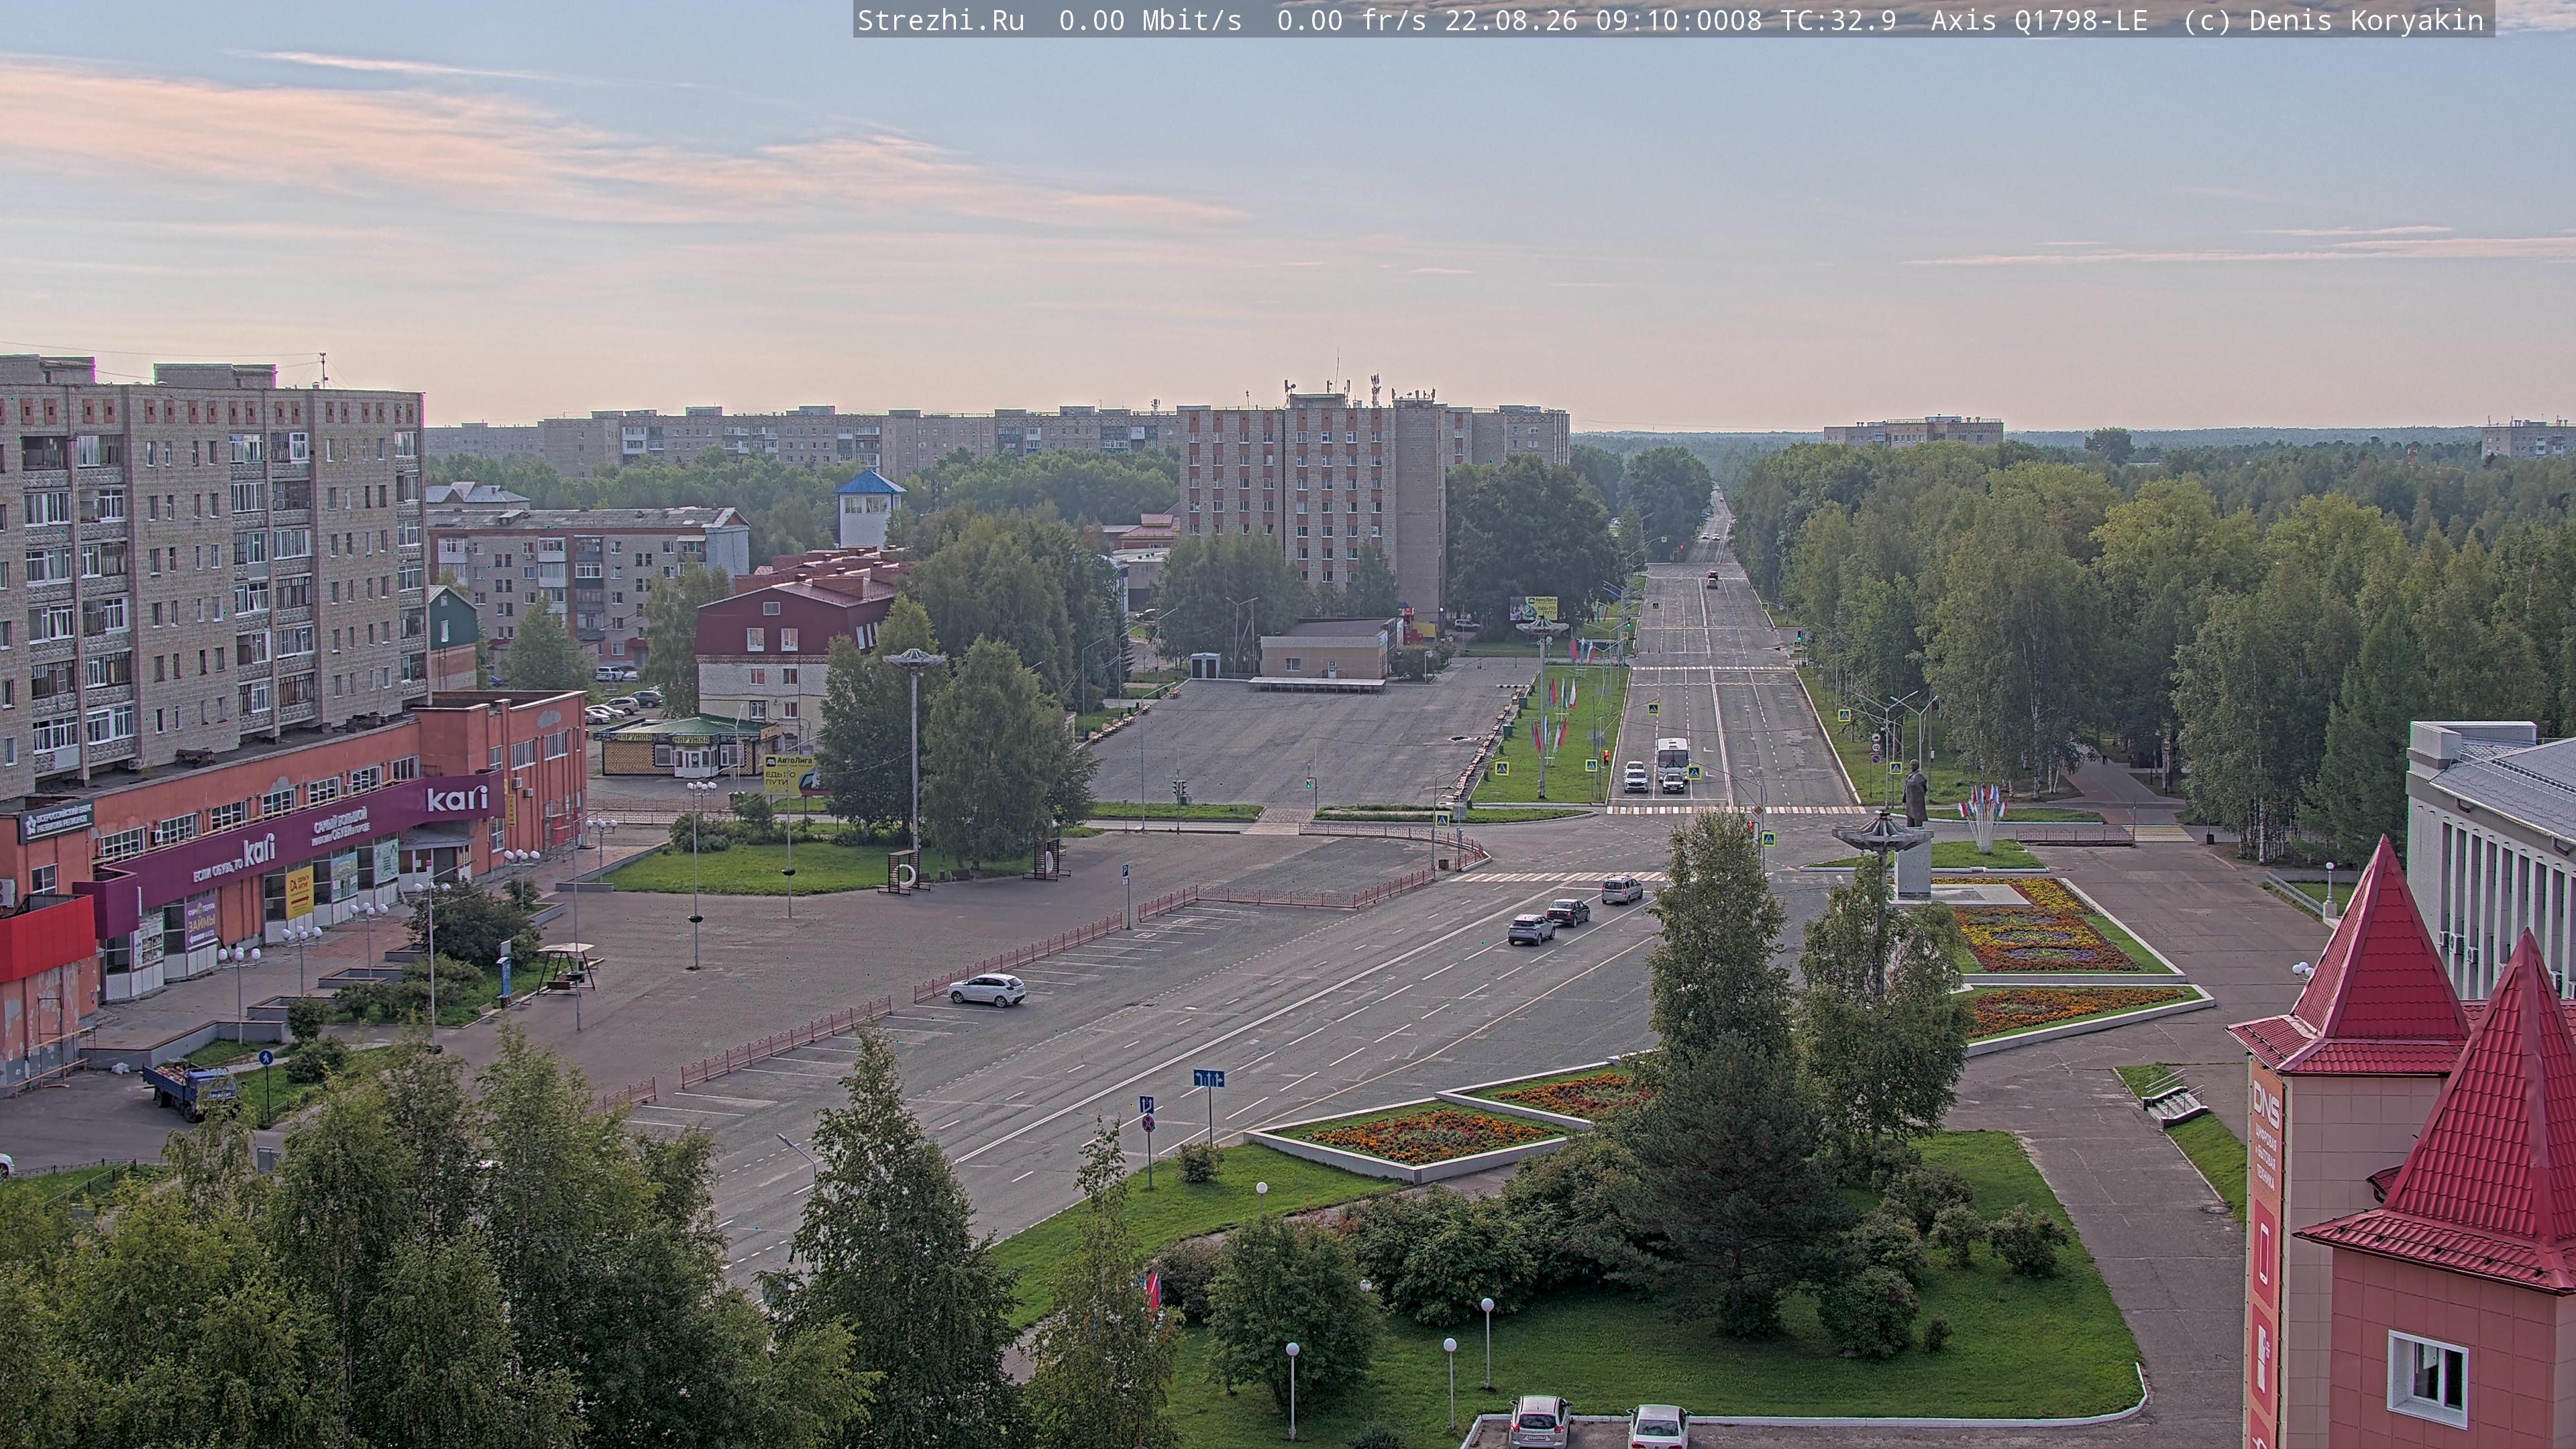The height and width of the screenshot is (1449, 2576).
Task: Click the "TC:32.9" temperature readout
Action: pyautogui.click(x=1837, y=21)
